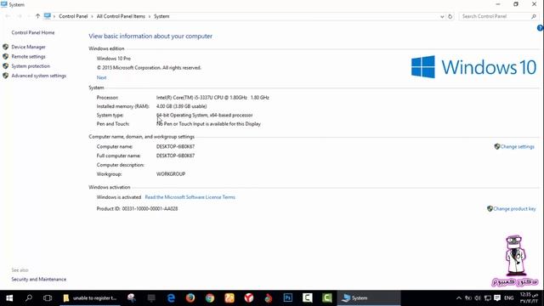Screen dimensions: 544x306
Task: Open Photoshop from the taskbar
Action: [287, 298]
